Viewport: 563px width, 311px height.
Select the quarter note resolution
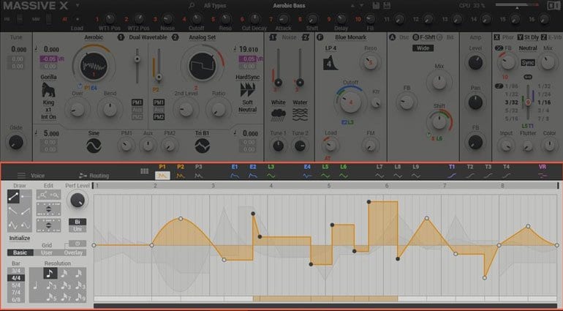pyautogui.click(x=36, y=286)
